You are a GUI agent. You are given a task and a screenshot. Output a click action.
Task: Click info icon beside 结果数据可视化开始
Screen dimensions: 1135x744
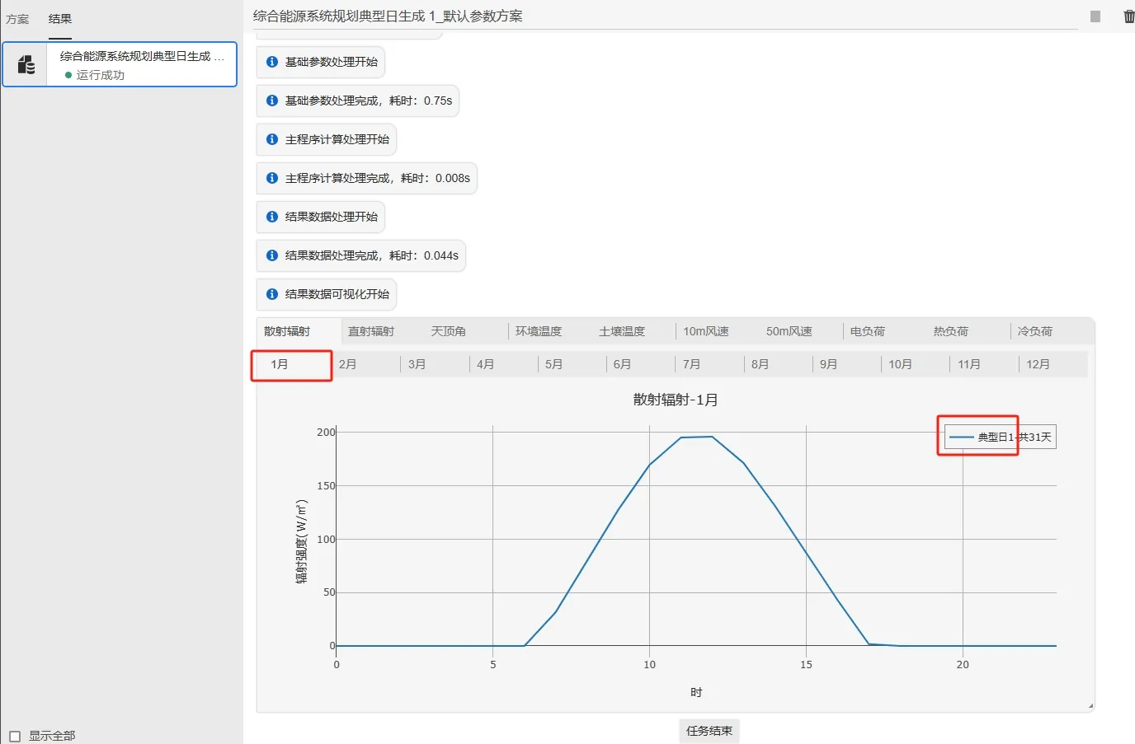point(272,294)
